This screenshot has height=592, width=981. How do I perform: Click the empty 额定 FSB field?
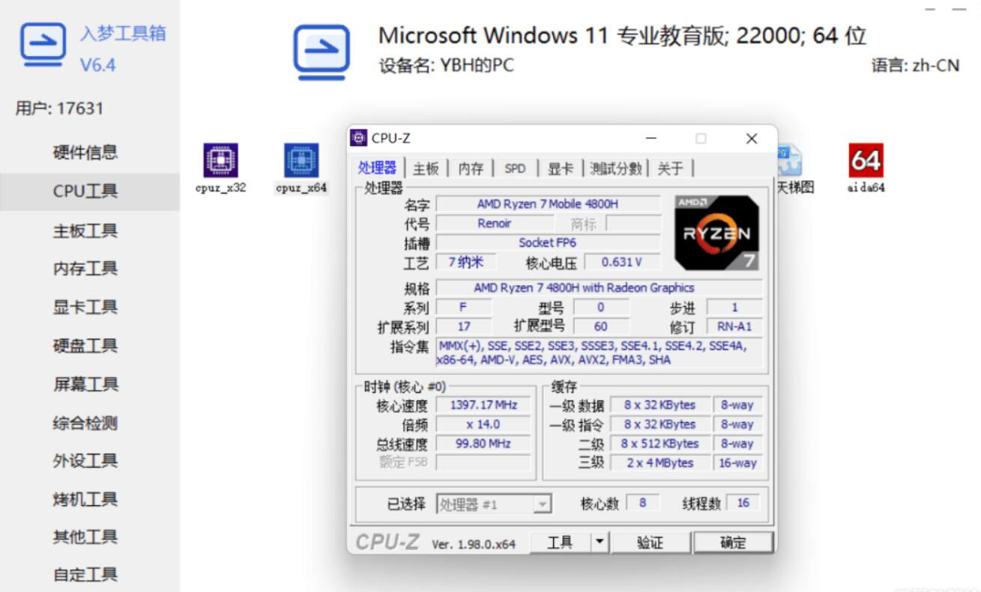click(483, 463)
